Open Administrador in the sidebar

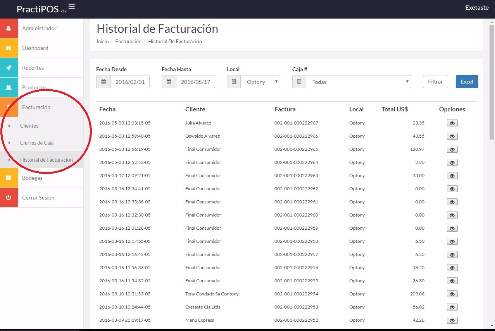tap(41, 28)
